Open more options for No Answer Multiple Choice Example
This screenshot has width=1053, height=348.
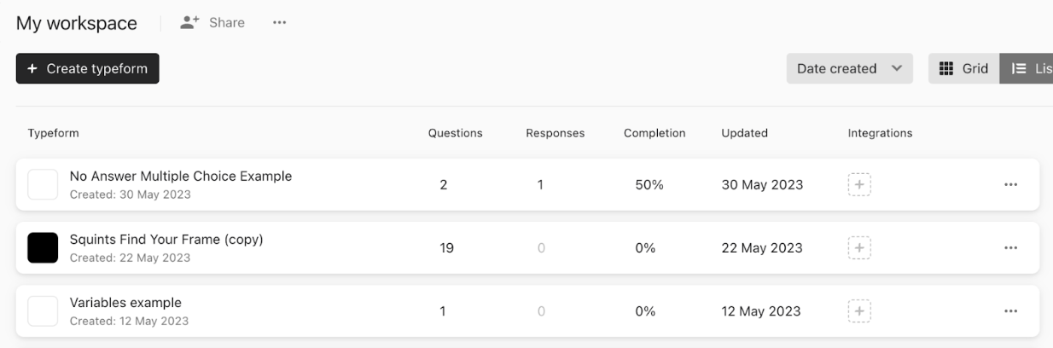(1011, 184)
